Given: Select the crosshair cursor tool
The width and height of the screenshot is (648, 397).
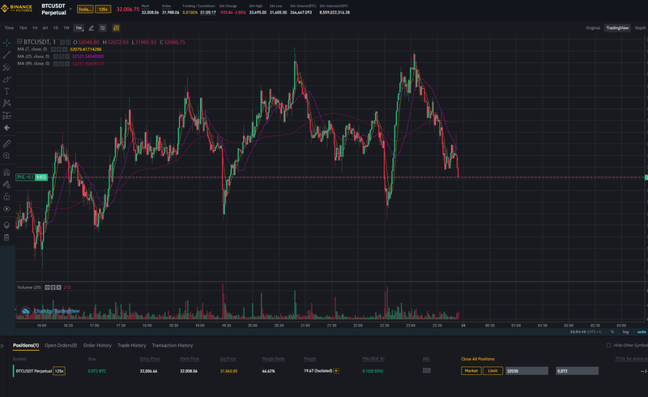Looking at the screenshot, I should click(6, 43).
